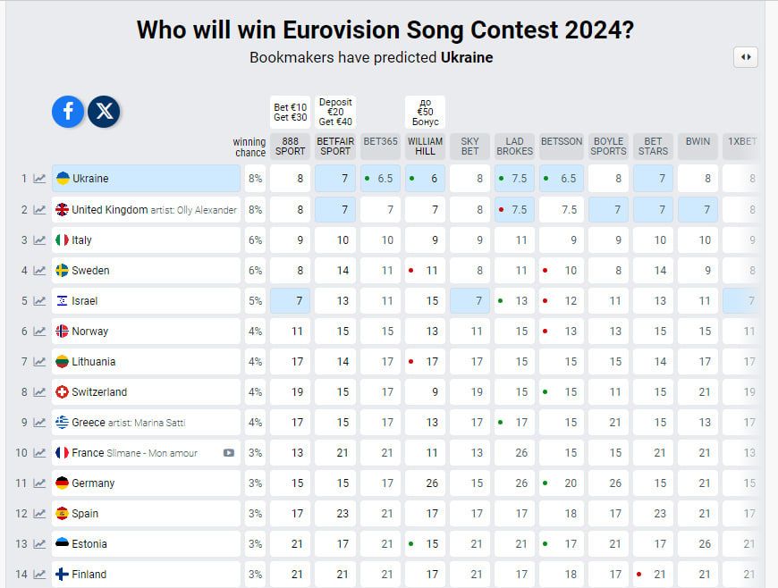
Task: Select Israel's highlighted Sky Bet odds of 7
Action: tap(469, 301)
